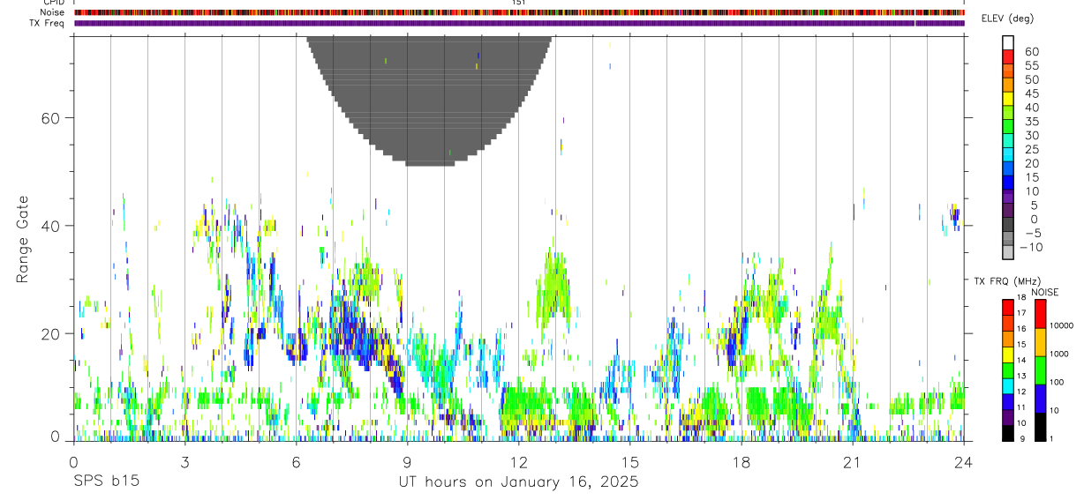Click the 'TX Freq' row label

(48, 23)
